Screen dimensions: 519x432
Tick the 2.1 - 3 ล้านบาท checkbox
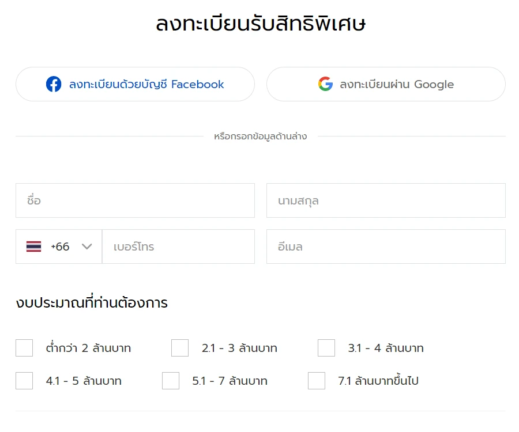pos(180,348)
